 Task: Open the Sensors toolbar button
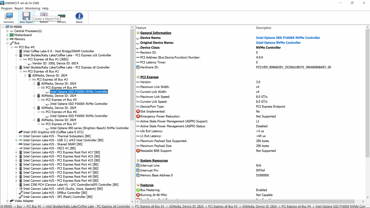point(44,18)
